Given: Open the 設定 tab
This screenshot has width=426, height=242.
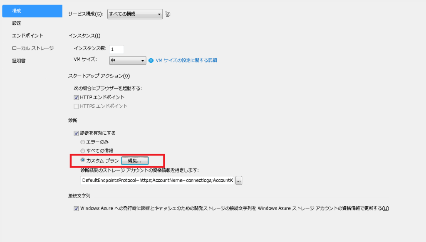Looking at the screenshot, I should pos(17,23).
